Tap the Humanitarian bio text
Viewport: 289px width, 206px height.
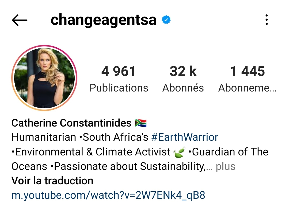44,137
